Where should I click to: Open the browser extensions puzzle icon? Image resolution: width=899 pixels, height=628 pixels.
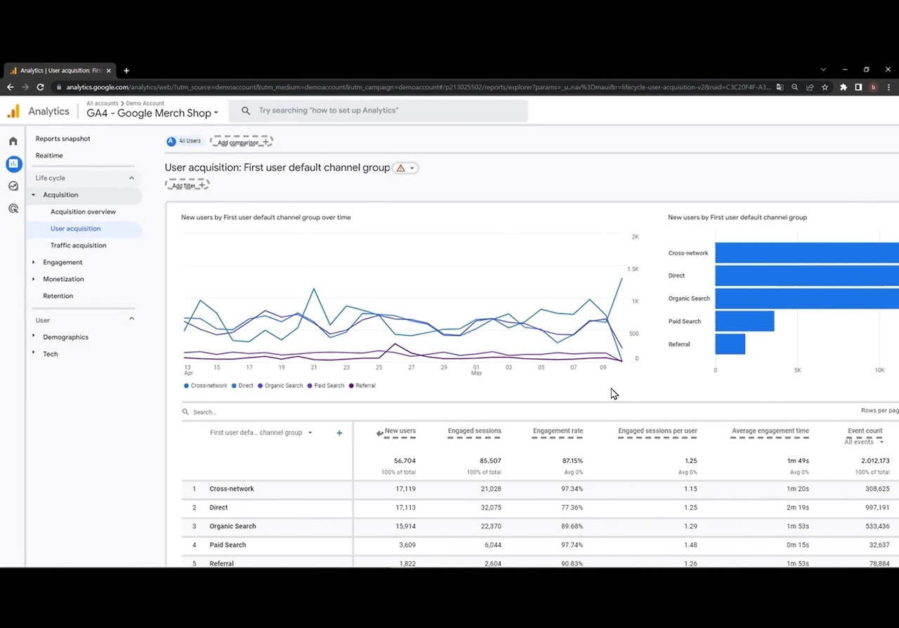tap(844, 87)
